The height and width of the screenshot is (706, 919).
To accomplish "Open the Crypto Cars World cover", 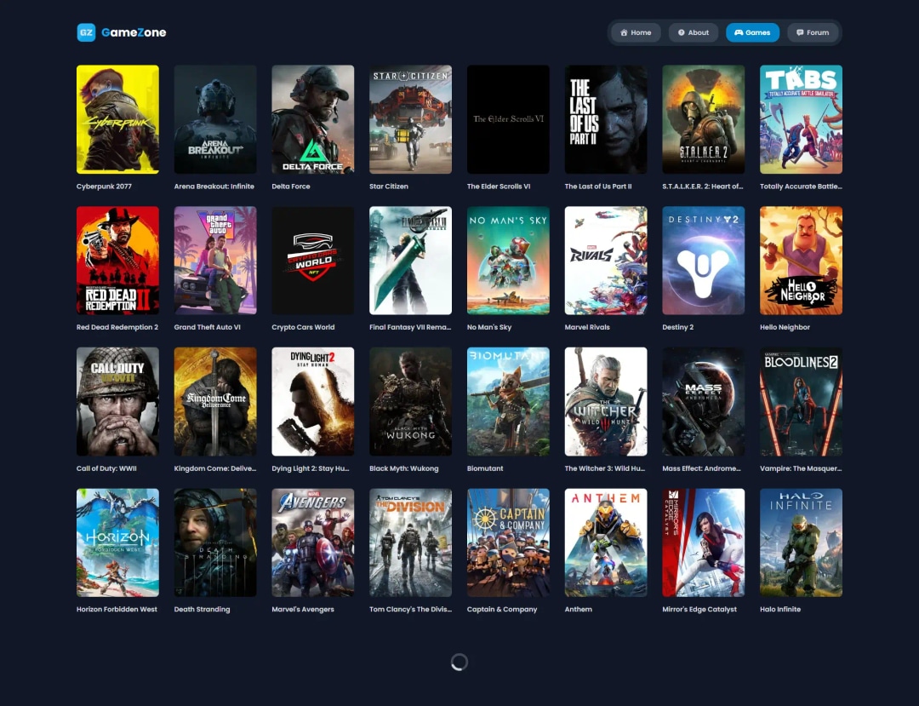I will click(313, 261).
